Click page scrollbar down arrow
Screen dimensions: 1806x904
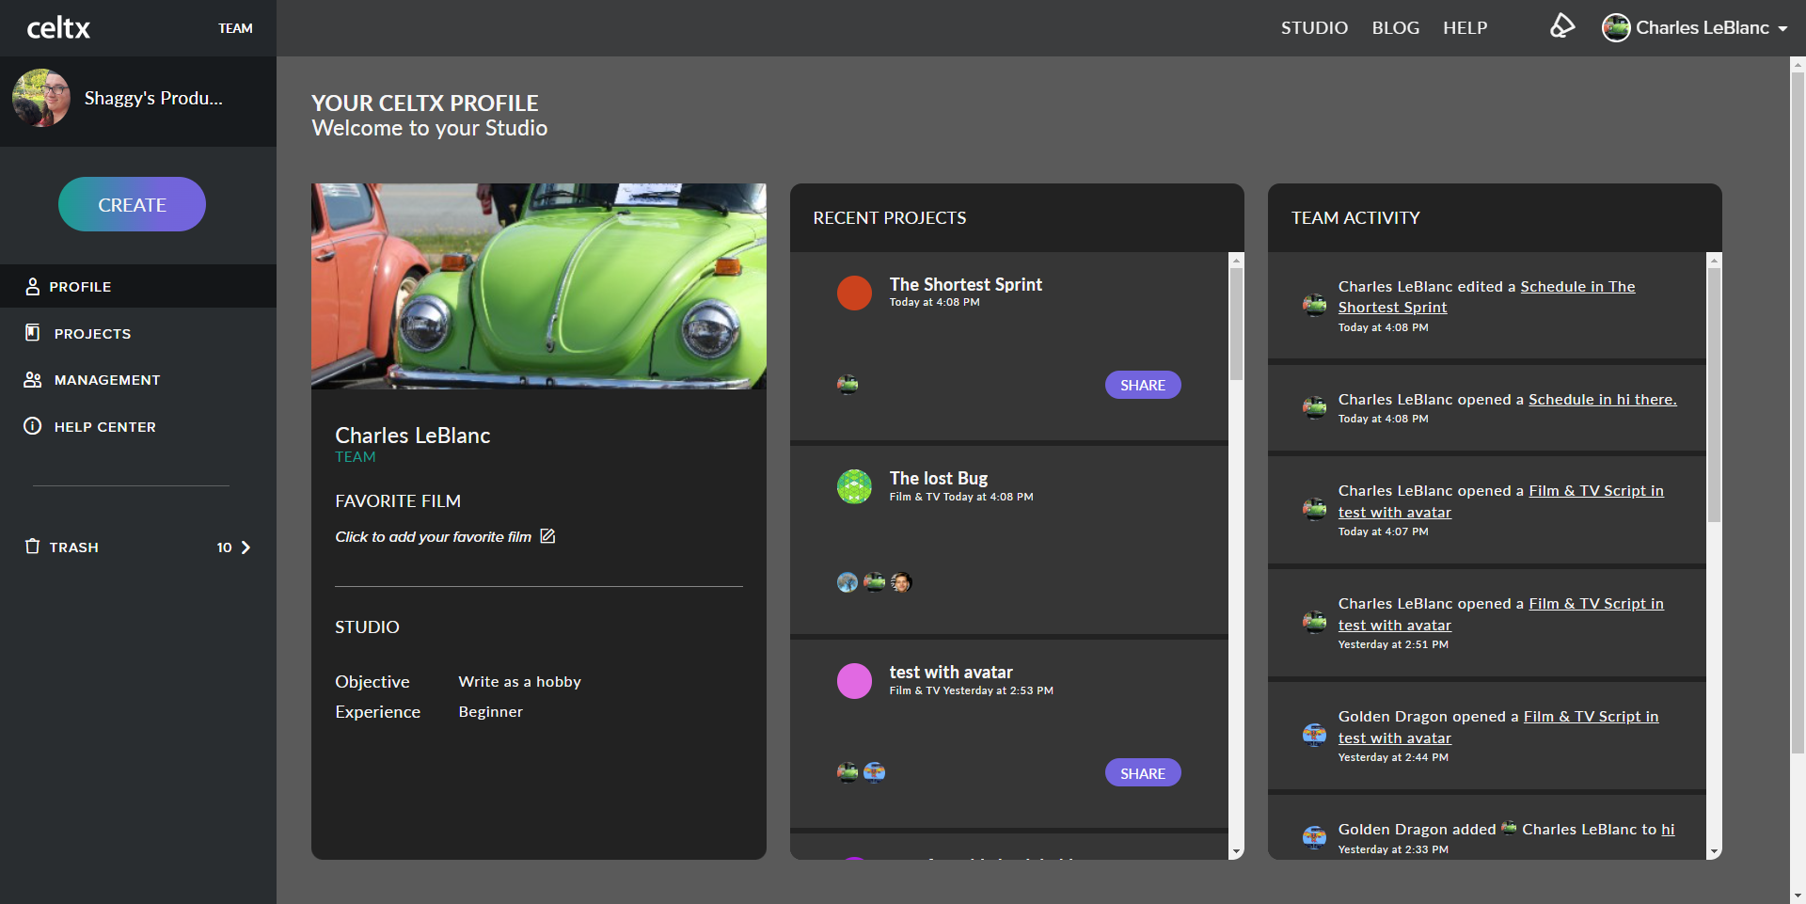click(1798, 896)
